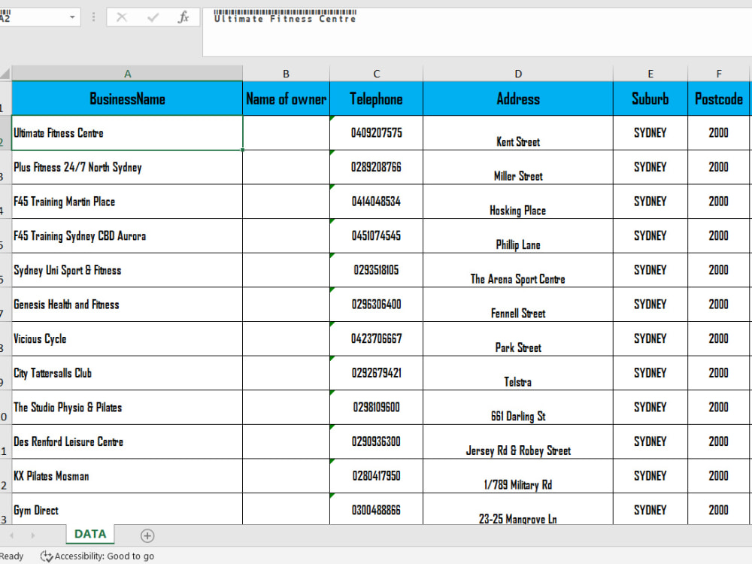Add a new sheet with plus icon

coord(147,535)
